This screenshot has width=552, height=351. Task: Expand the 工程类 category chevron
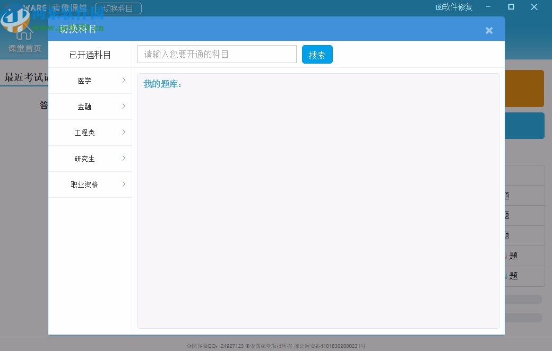124,133
